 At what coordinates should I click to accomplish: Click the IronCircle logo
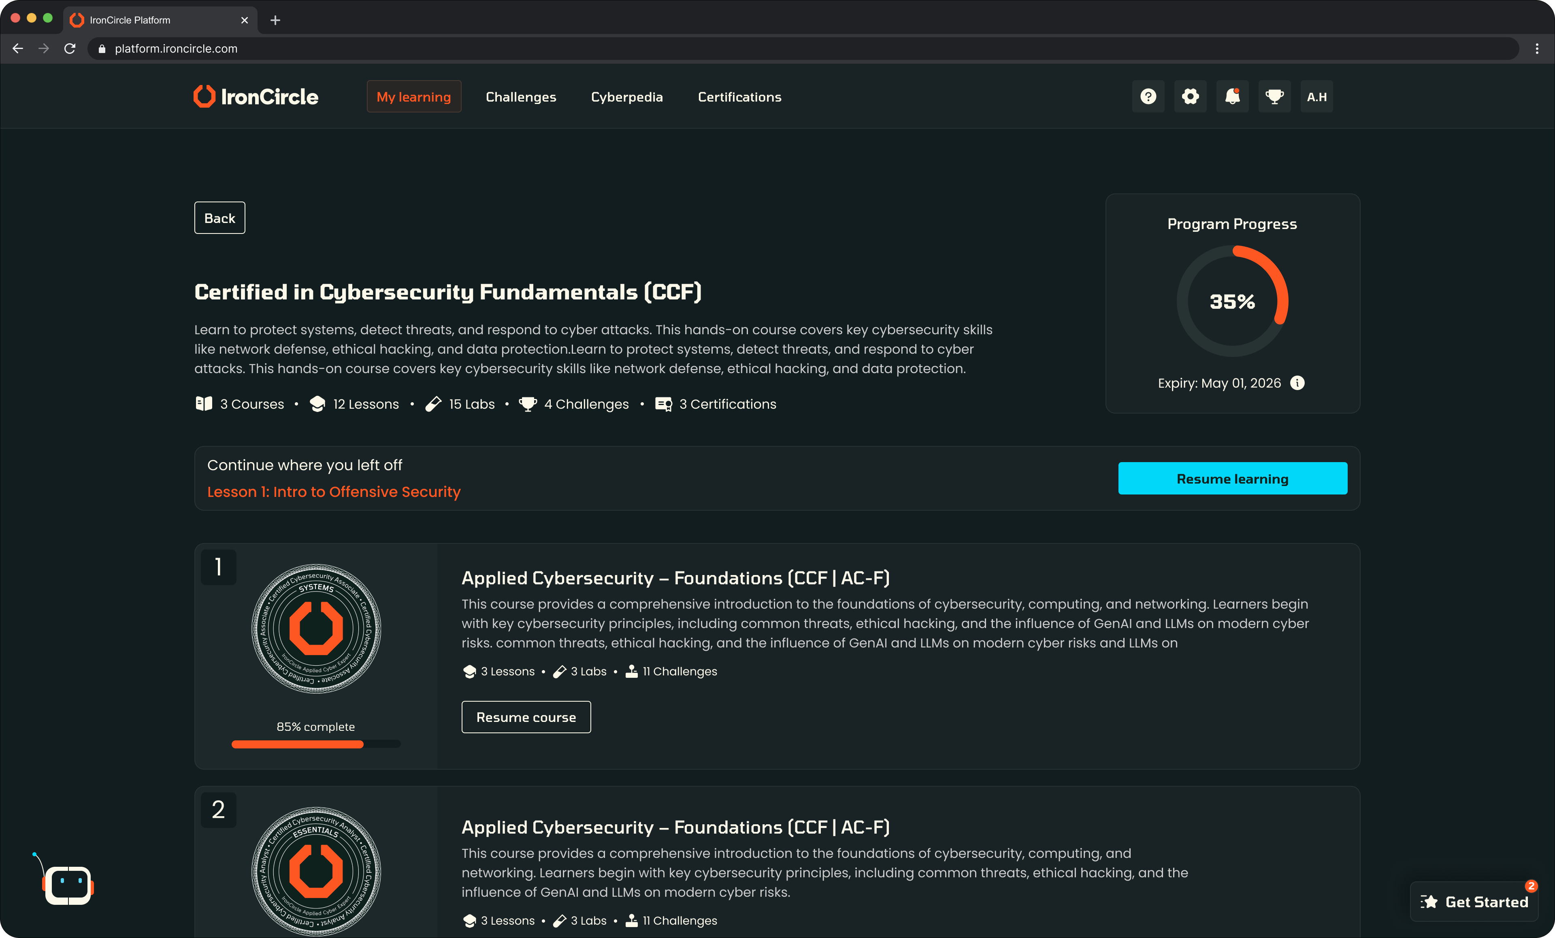(x=256, y=97)
